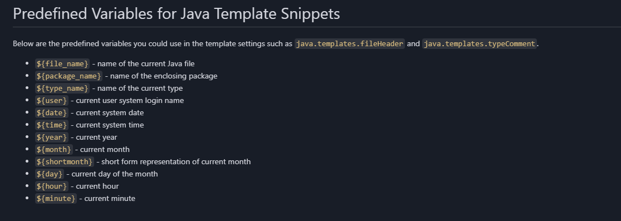Click the text 'name of the enclosing package'
Screen dimensions: 621x221
[164, 76]
